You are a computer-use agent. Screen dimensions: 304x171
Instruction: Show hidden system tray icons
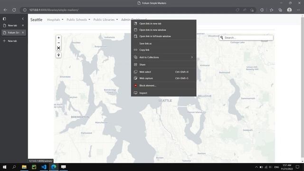(256, 167)
